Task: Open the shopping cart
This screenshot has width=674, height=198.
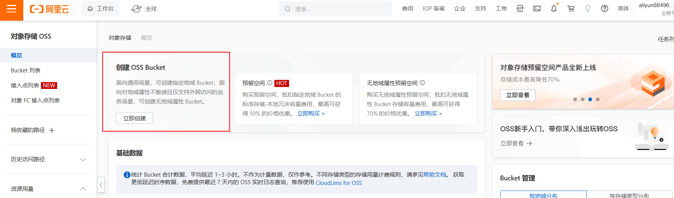Action: pos(571,9)
